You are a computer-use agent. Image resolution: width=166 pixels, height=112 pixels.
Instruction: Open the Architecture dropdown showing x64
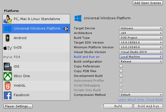(x=141, y=33)
